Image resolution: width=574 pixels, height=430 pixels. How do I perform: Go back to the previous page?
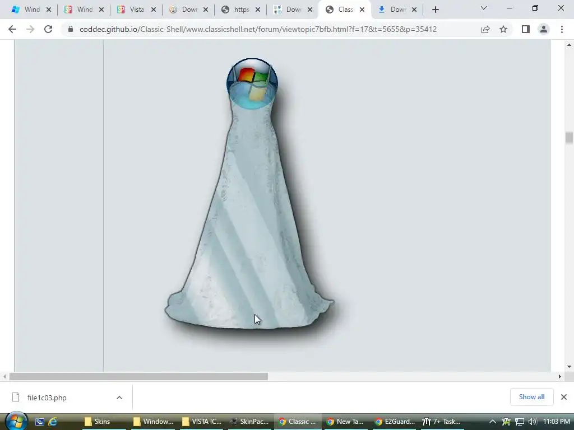12,29
